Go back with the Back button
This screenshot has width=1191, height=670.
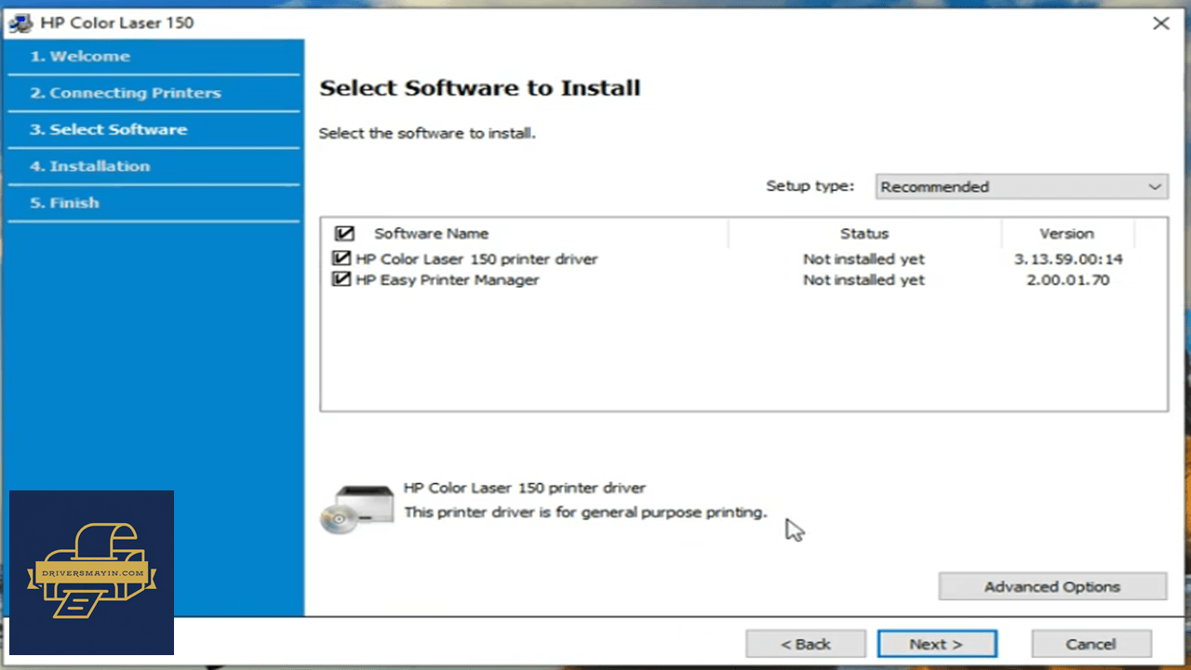tap(806, 644)
